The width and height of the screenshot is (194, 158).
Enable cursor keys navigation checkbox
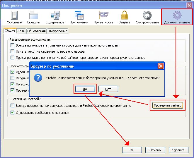point(12,45)
